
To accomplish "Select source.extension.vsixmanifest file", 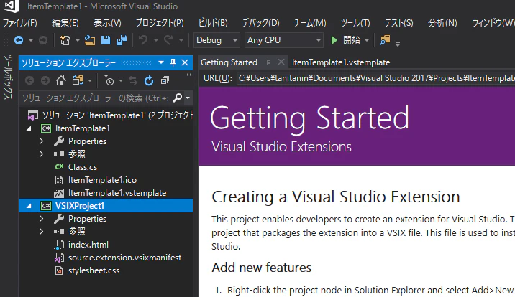I will tap(124, 258).
